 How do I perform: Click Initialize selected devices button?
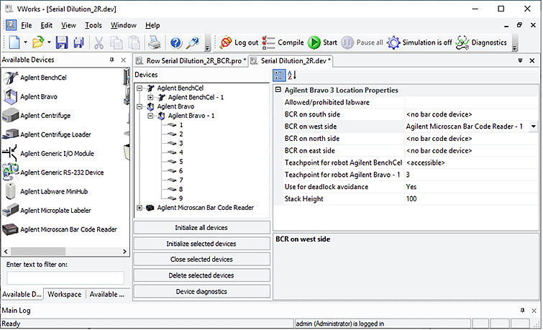point(201,244)
